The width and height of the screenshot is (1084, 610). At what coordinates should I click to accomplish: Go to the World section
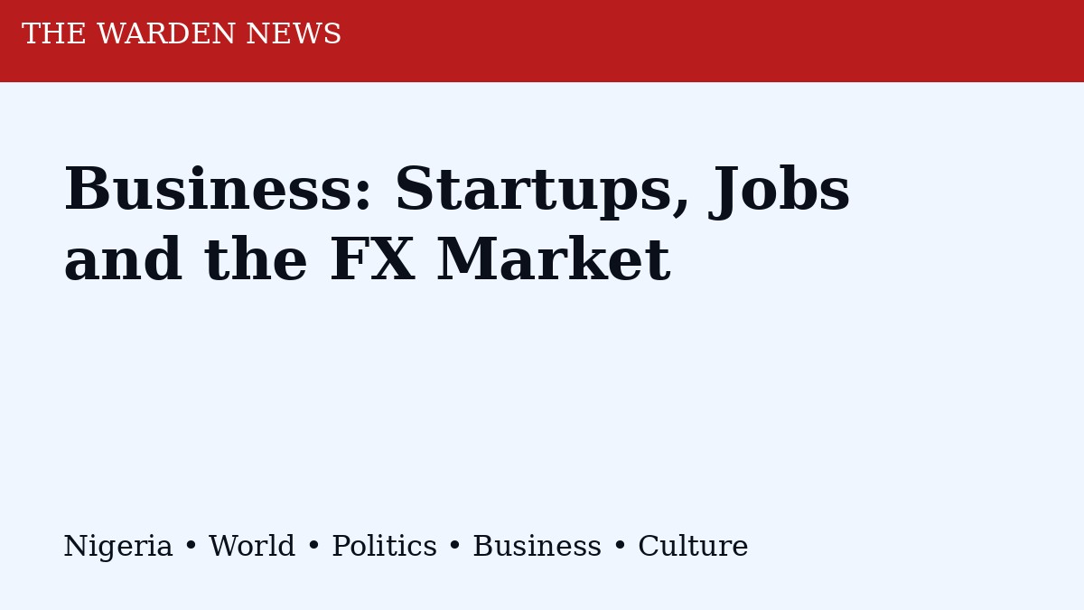251,547
